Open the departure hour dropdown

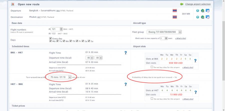coord(89,58)
